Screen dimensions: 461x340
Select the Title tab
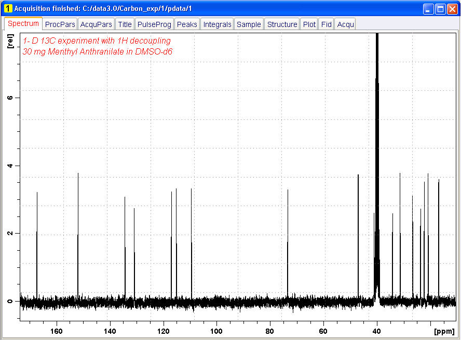pos(125,24)
